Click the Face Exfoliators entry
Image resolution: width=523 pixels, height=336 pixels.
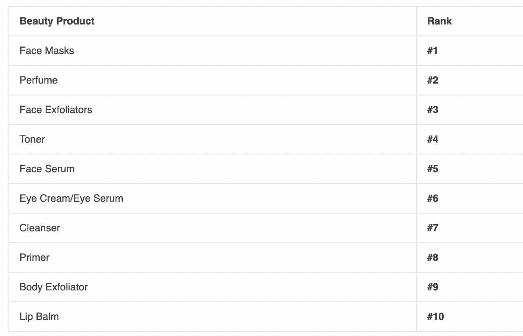pos(56,110)
